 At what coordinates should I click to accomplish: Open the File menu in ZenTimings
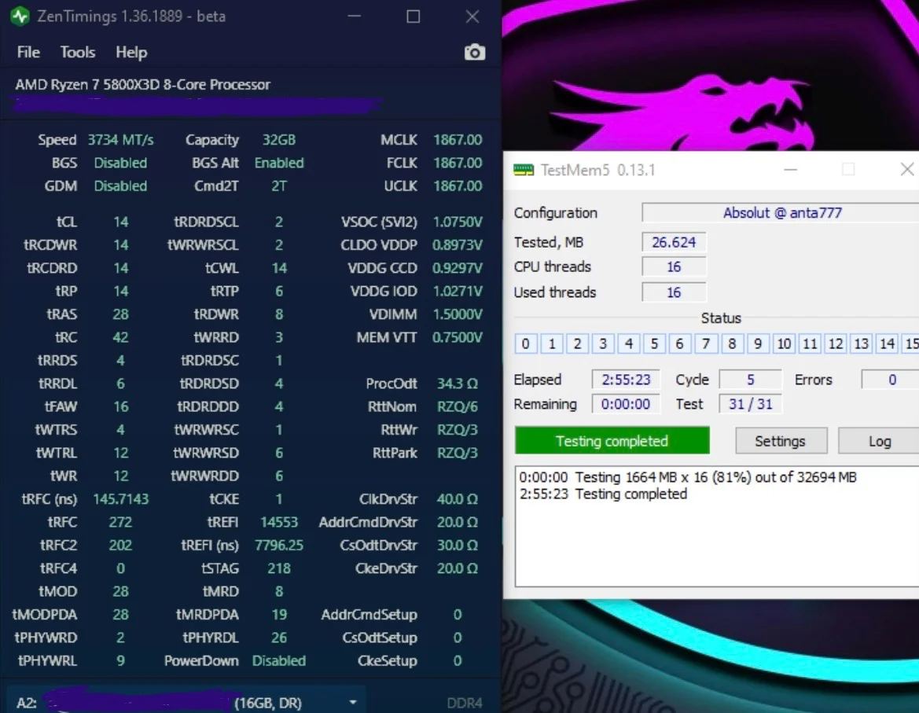[x=28, y=52]
